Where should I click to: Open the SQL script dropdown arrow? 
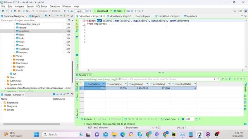(x=33, y=11)
